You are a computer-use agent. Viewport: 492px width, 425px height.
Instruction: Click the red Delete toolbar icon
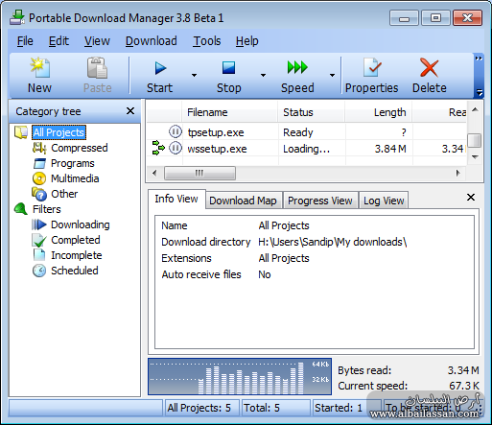(429, 68)
